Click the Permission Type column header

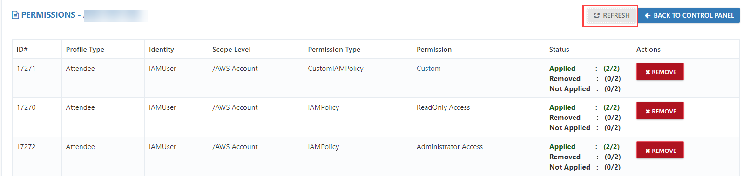[x=334, y=50]
